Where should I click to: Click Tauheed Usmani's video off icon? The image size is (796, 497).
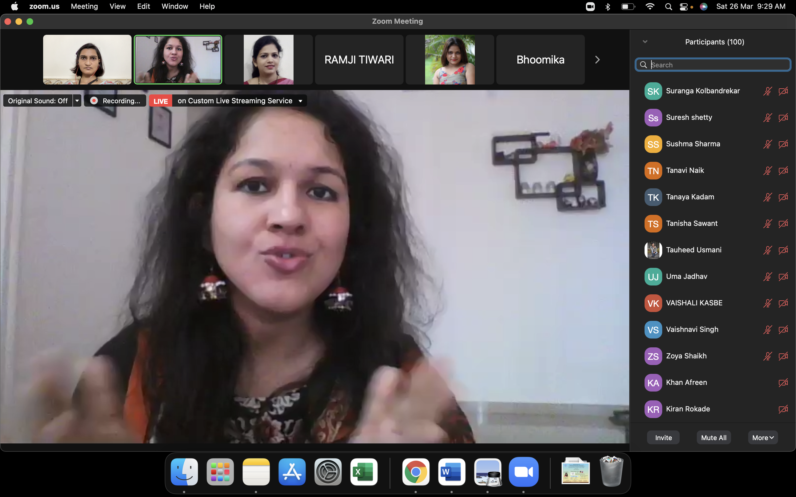pyautogui.click(x=783, y=250)
